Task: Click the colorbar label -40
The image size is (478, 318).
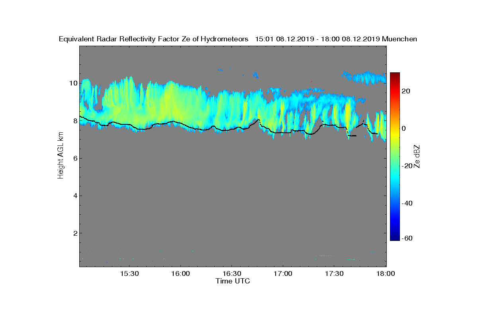Action: point(406,203)
